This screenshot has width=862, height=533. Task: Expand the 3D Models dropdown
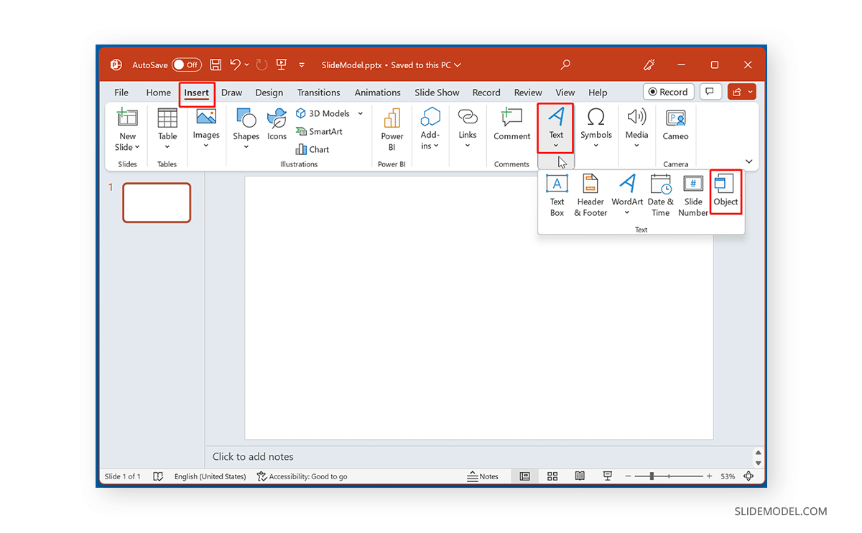coord(360,113)
